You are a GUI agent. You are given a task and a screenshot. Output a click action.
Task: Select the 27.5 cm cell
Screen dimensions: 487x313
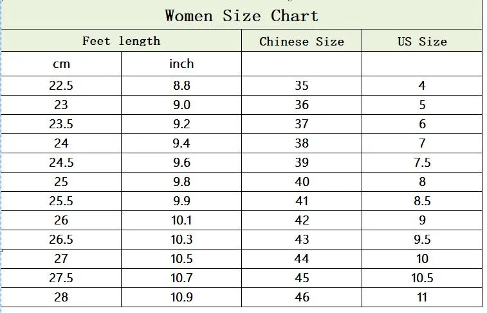pos(61,278)
